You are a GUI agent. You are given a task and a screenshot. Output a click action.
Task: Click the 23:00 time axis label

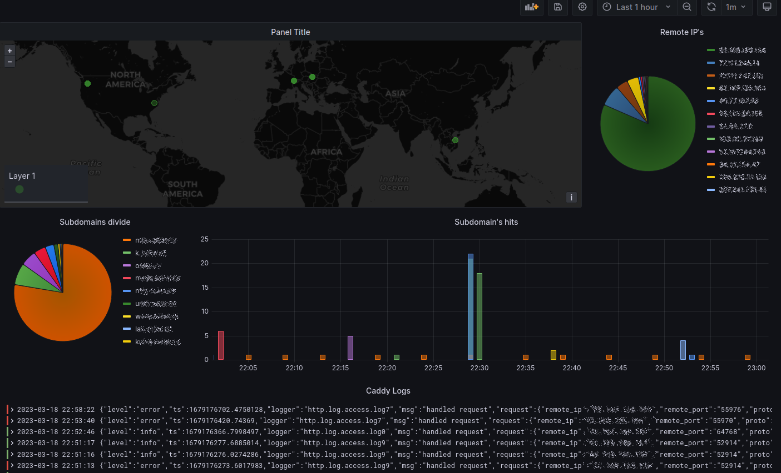coord(757,368)
